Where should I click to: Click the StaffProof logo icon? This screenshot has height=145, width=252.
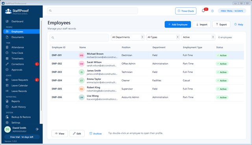point(8,11)
